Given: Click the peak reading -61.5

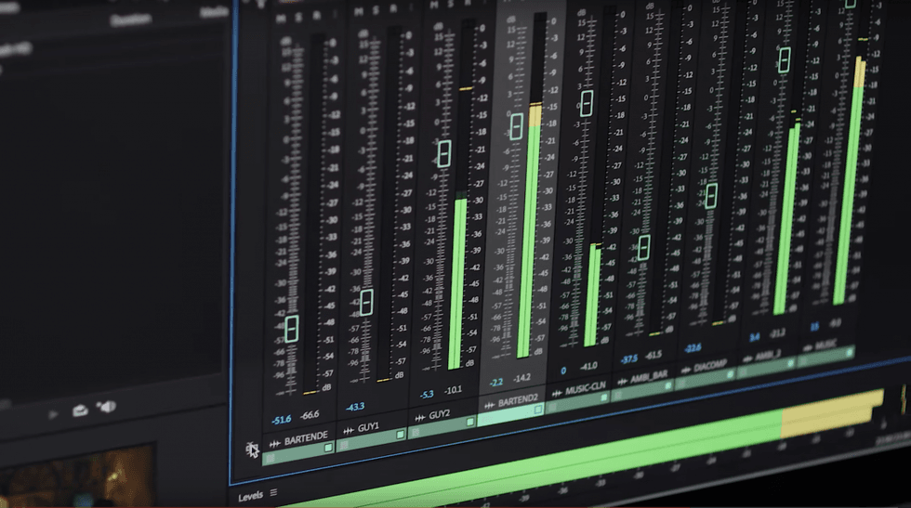Looking at the screenshot, I should click(654, 354).
